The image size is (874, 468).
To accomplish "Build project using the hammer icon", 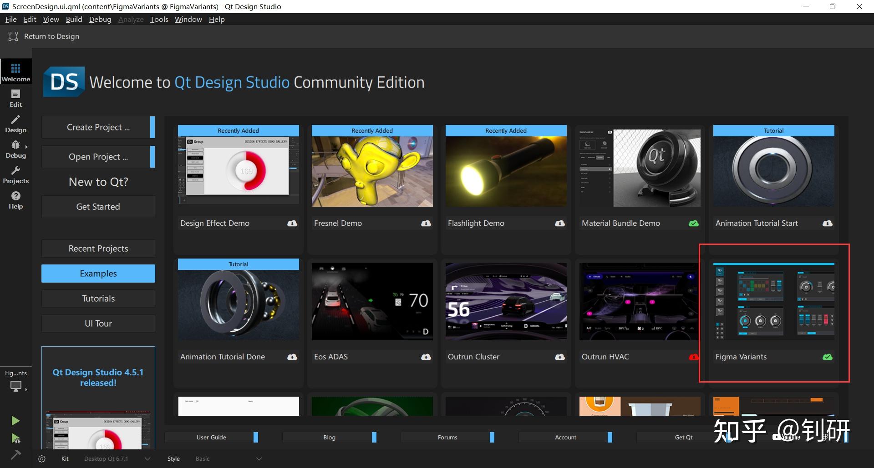I will click(15, 455).
